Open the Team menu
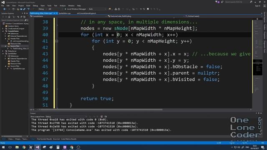The image size is (267, 150). pos(43,5)
